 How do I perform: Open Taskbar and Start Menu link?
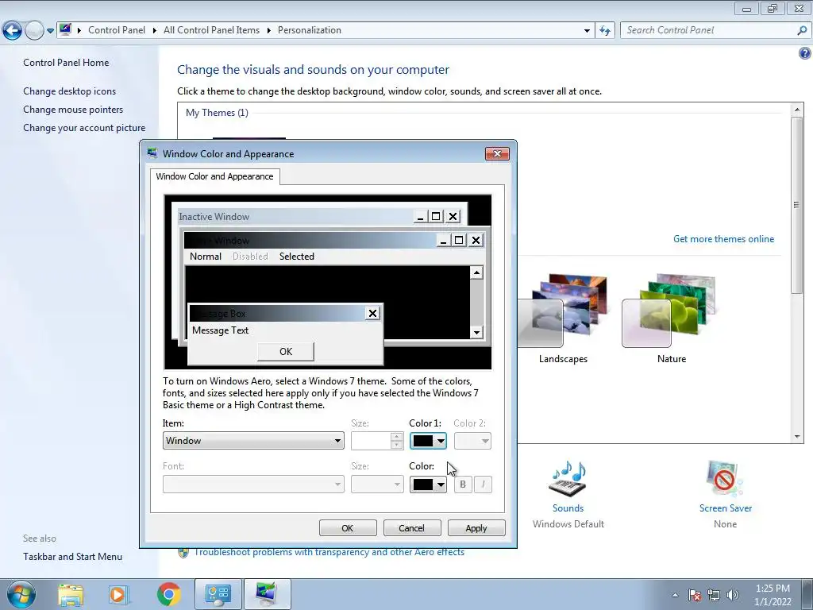(x=72, y=557)
